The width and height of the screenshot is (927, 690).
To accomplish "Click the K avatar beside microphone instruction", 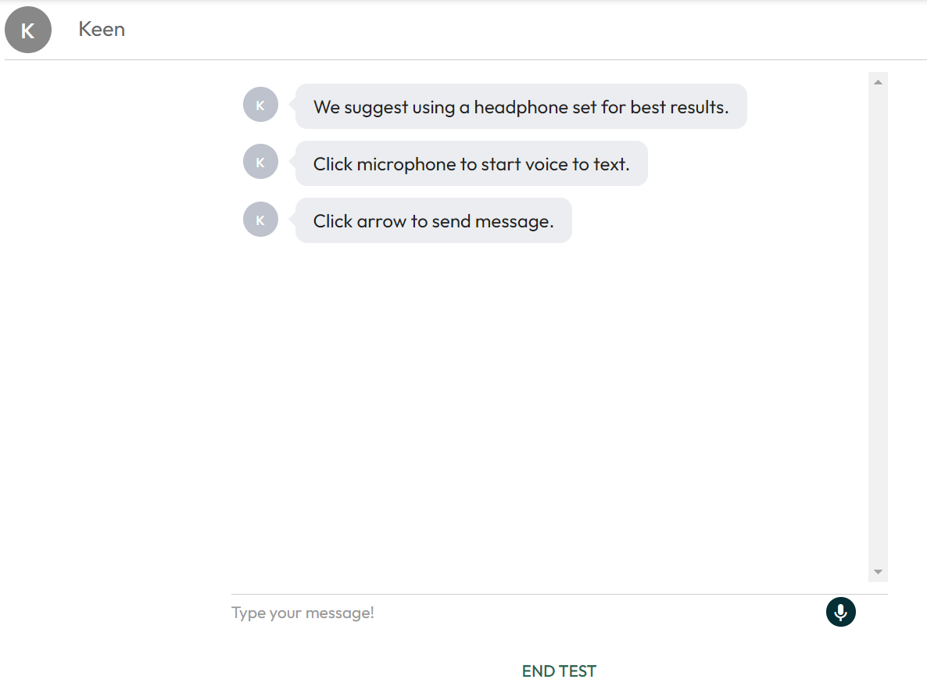I will point(261,162).
